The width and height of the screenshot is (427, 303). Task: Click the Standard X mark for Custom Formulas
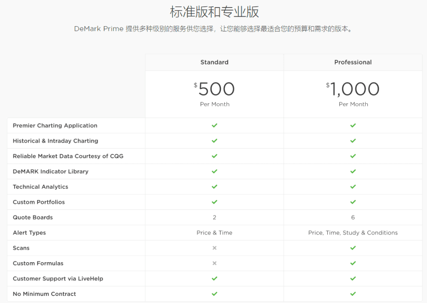215,263
